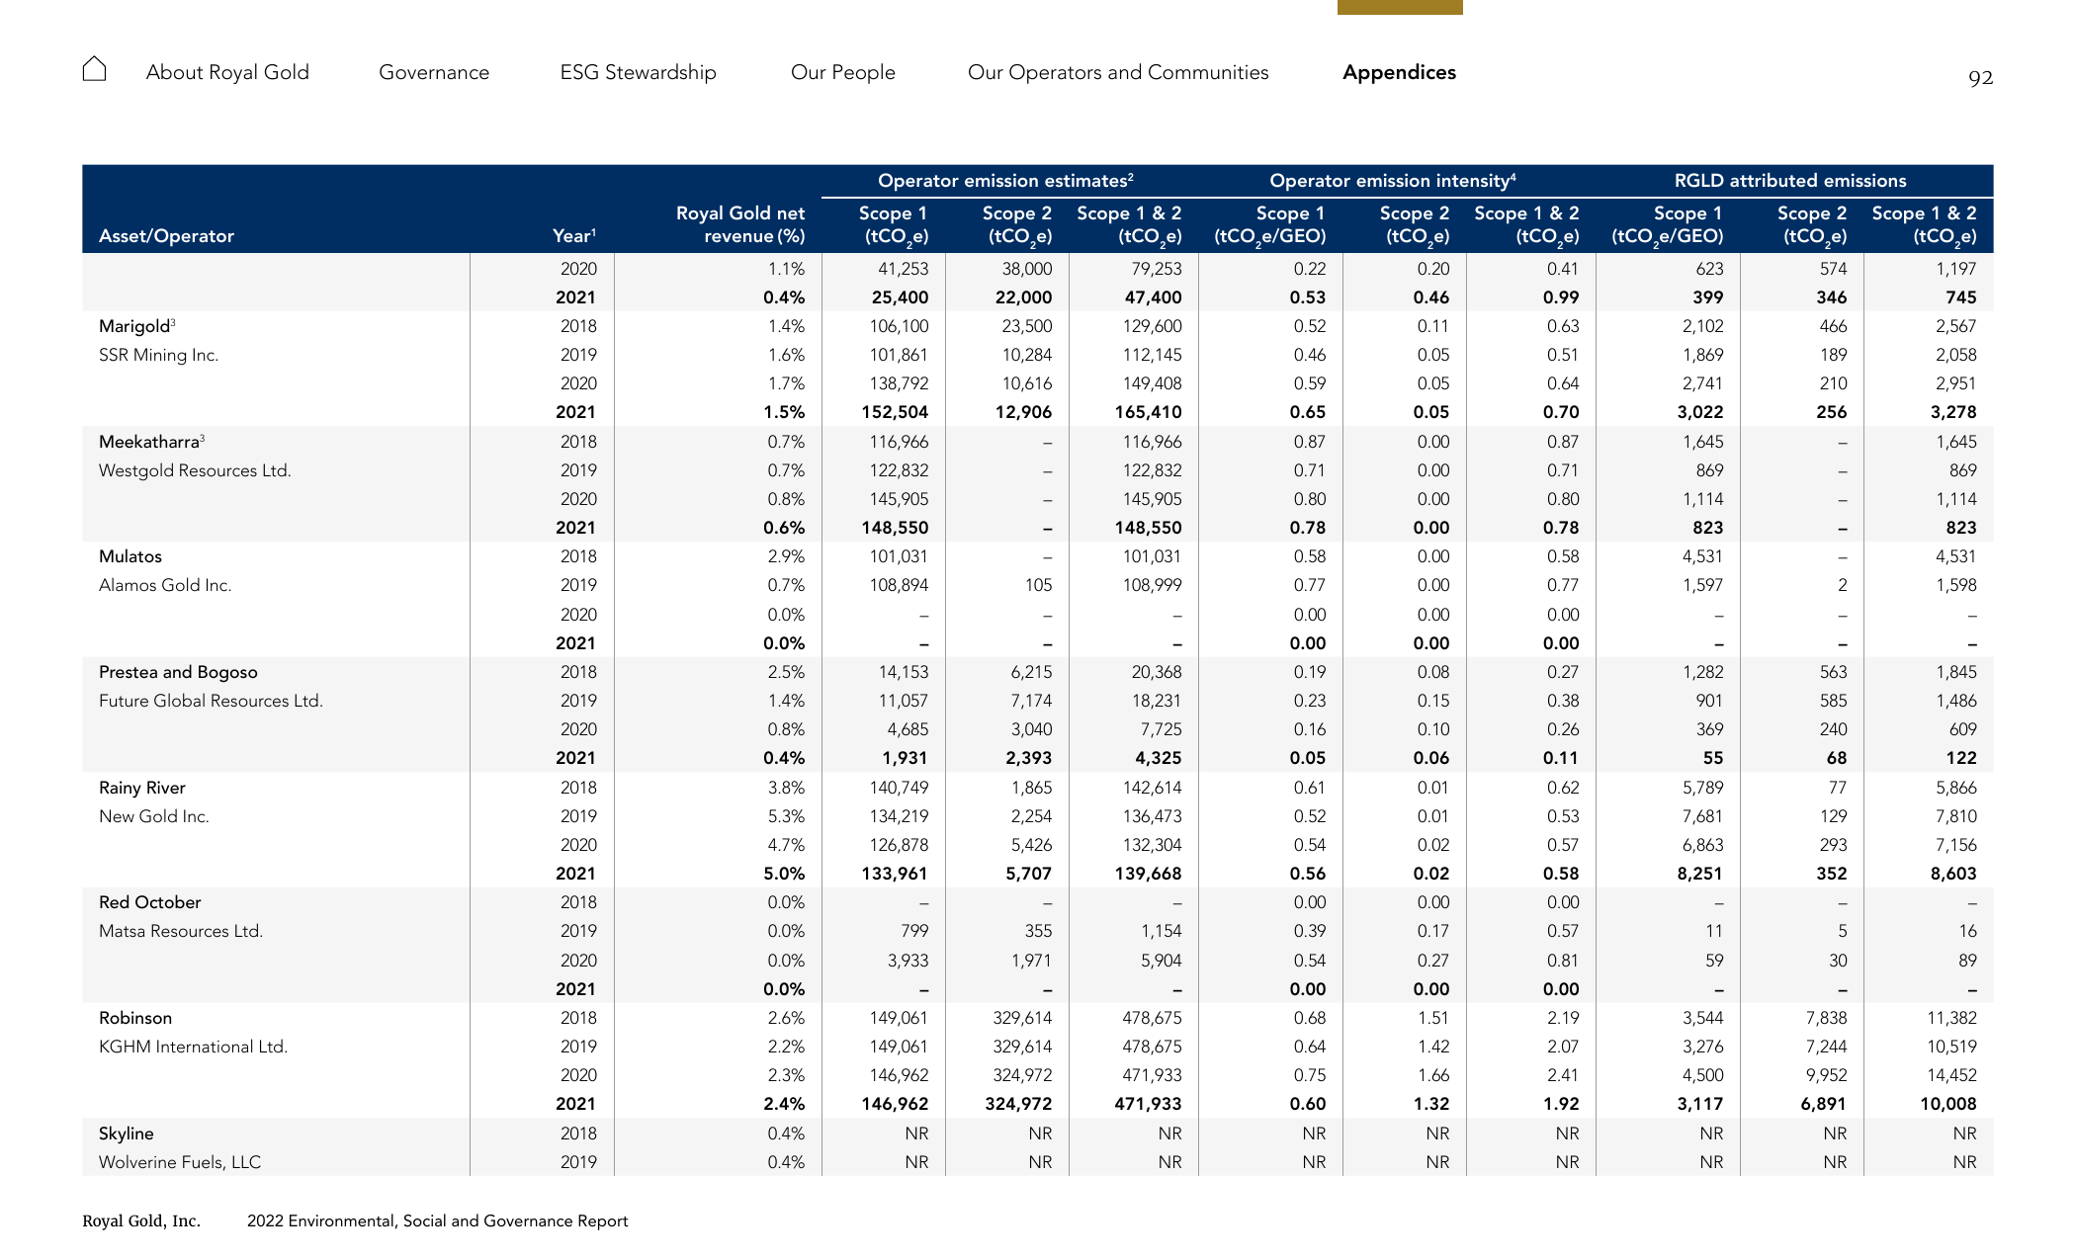
Task: Select the Rainy River asset name
Action: [142, 788]
